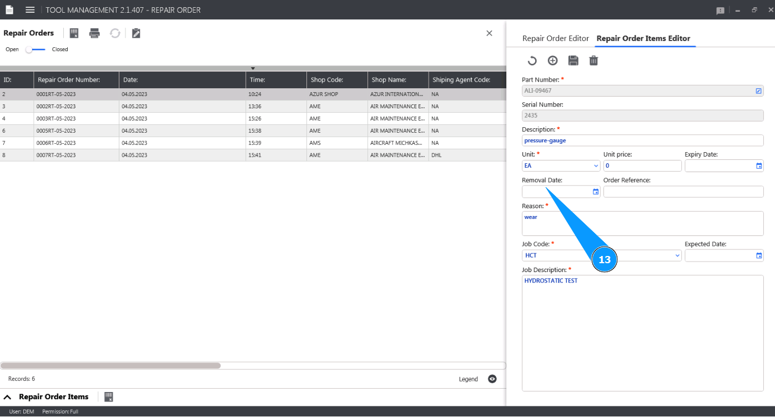Click the edit clipboard icon in toolbar

coord(136,33)
